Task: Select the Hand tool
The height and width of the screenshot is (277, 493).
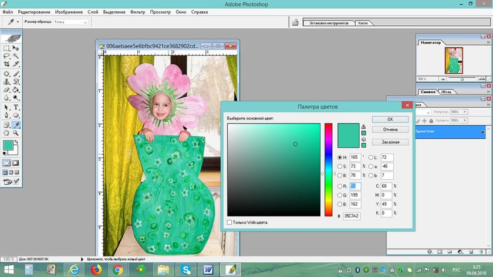Action: (6, 133)
